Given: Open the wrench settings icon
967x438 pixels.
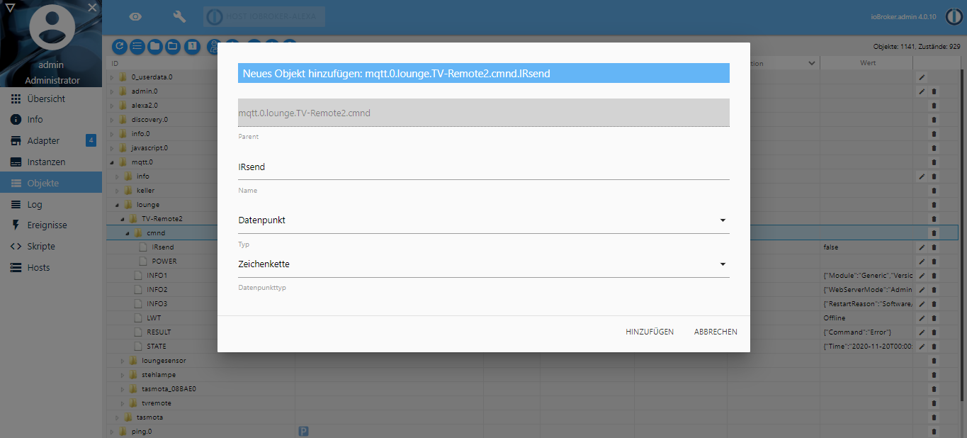Looking at the screenshot, I should (x=179, y=16).
